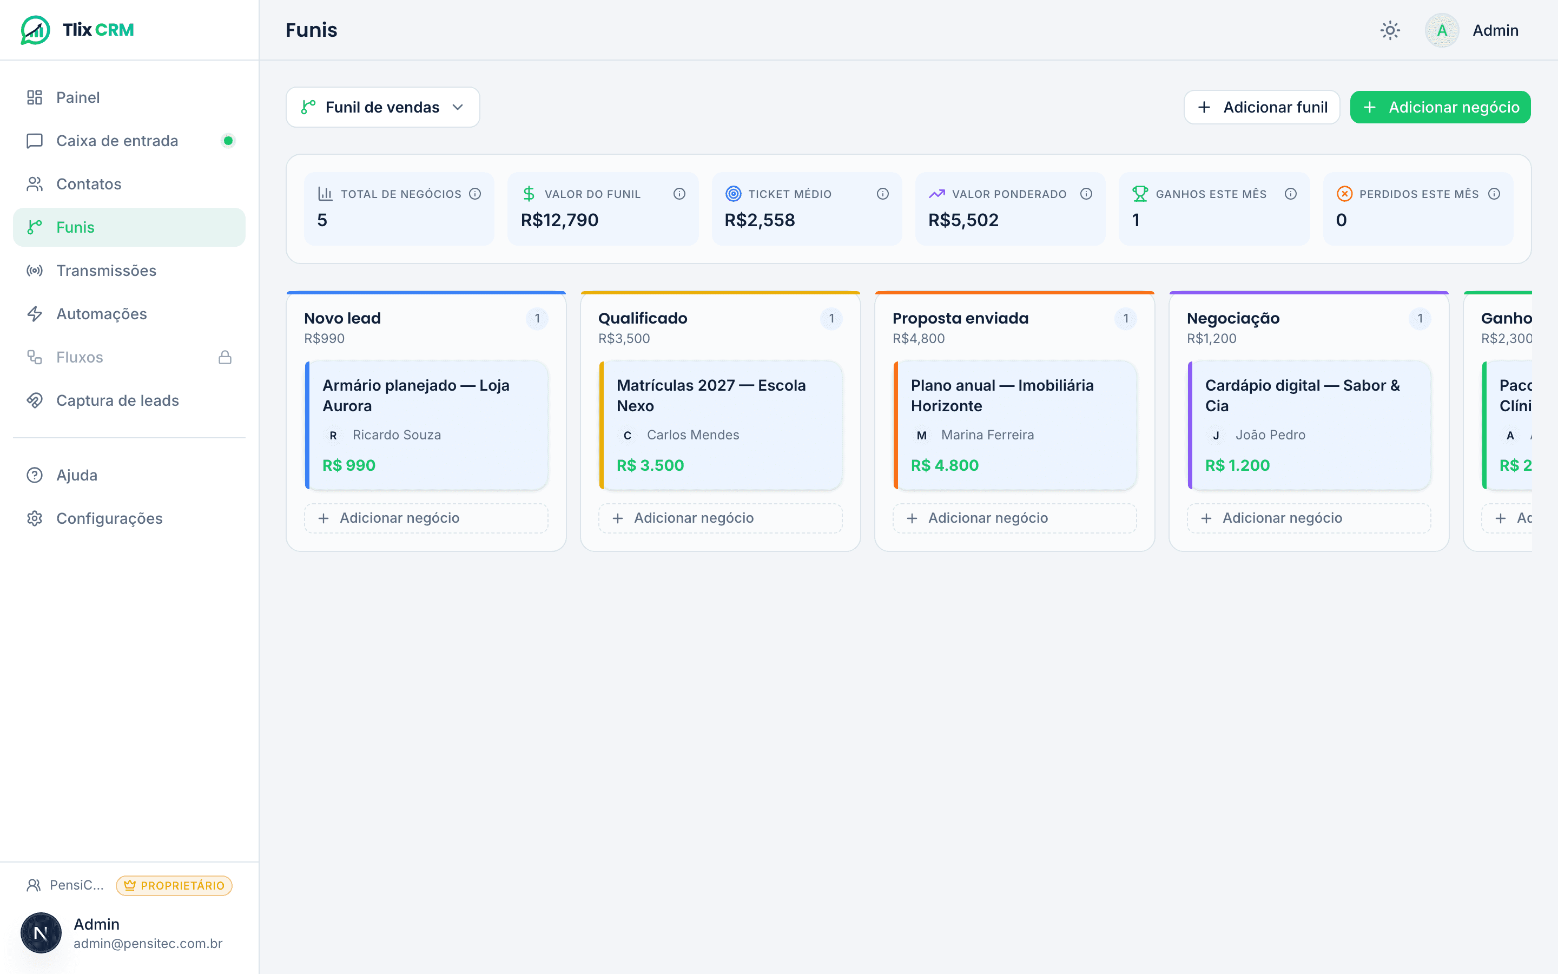
Task: Show info for Total de negócios
Action: [475, 194]
